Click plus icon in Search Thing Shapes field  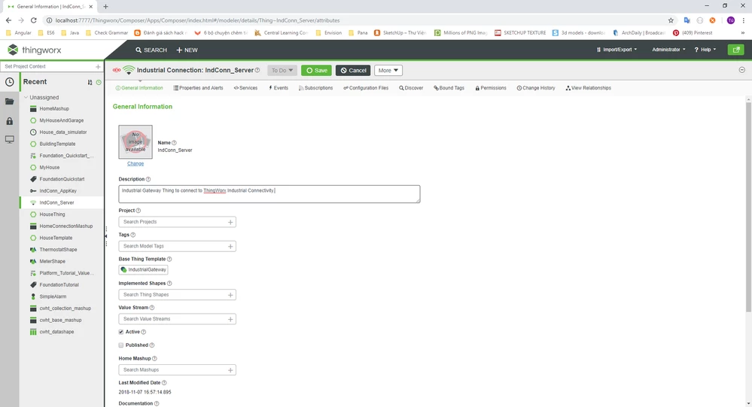[230, 295]
